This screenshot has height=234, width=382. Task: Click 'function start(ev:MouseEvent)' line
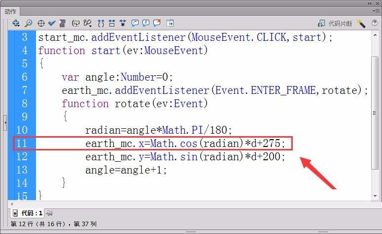(123, 51)
